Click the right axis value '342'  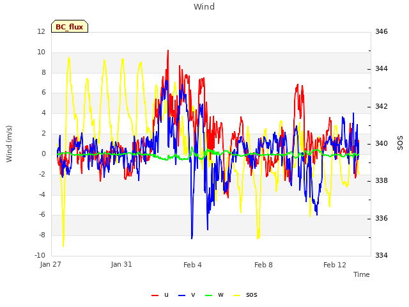[382, 107]
